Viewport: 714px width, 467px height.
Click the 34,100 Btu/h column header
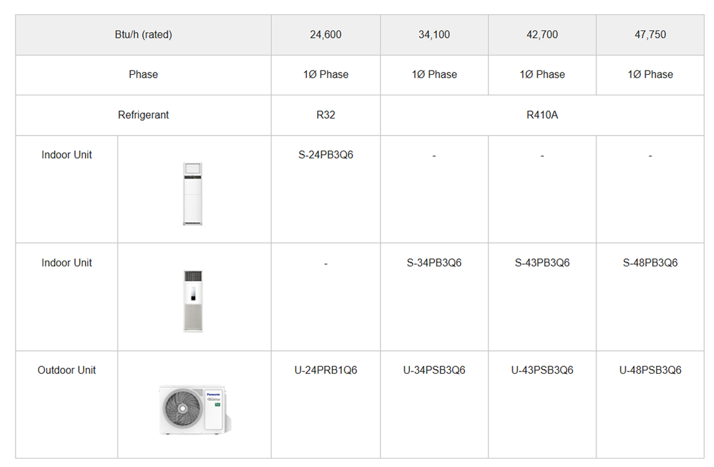tap(434, 35)
